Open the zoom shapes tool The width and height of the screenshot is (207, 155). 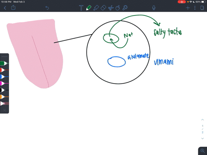tap(125, 8)
